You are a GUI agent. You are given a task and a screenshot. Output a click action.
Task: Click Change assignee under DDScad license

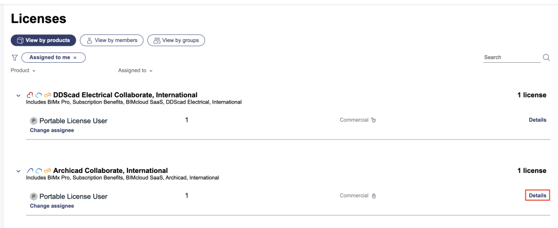(x=52, y=130)
